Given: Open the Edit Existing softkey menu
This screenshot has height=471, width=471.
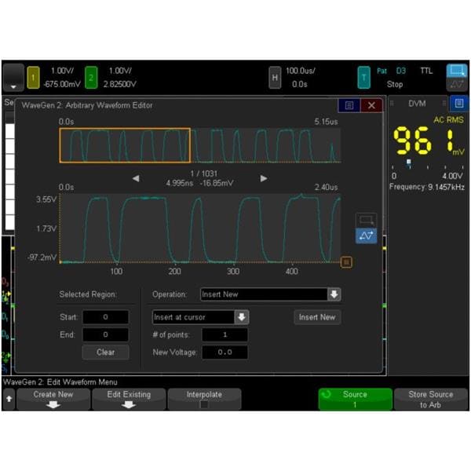Looking at the screenshot, I should pyautogui.click(x=129, y=400).
